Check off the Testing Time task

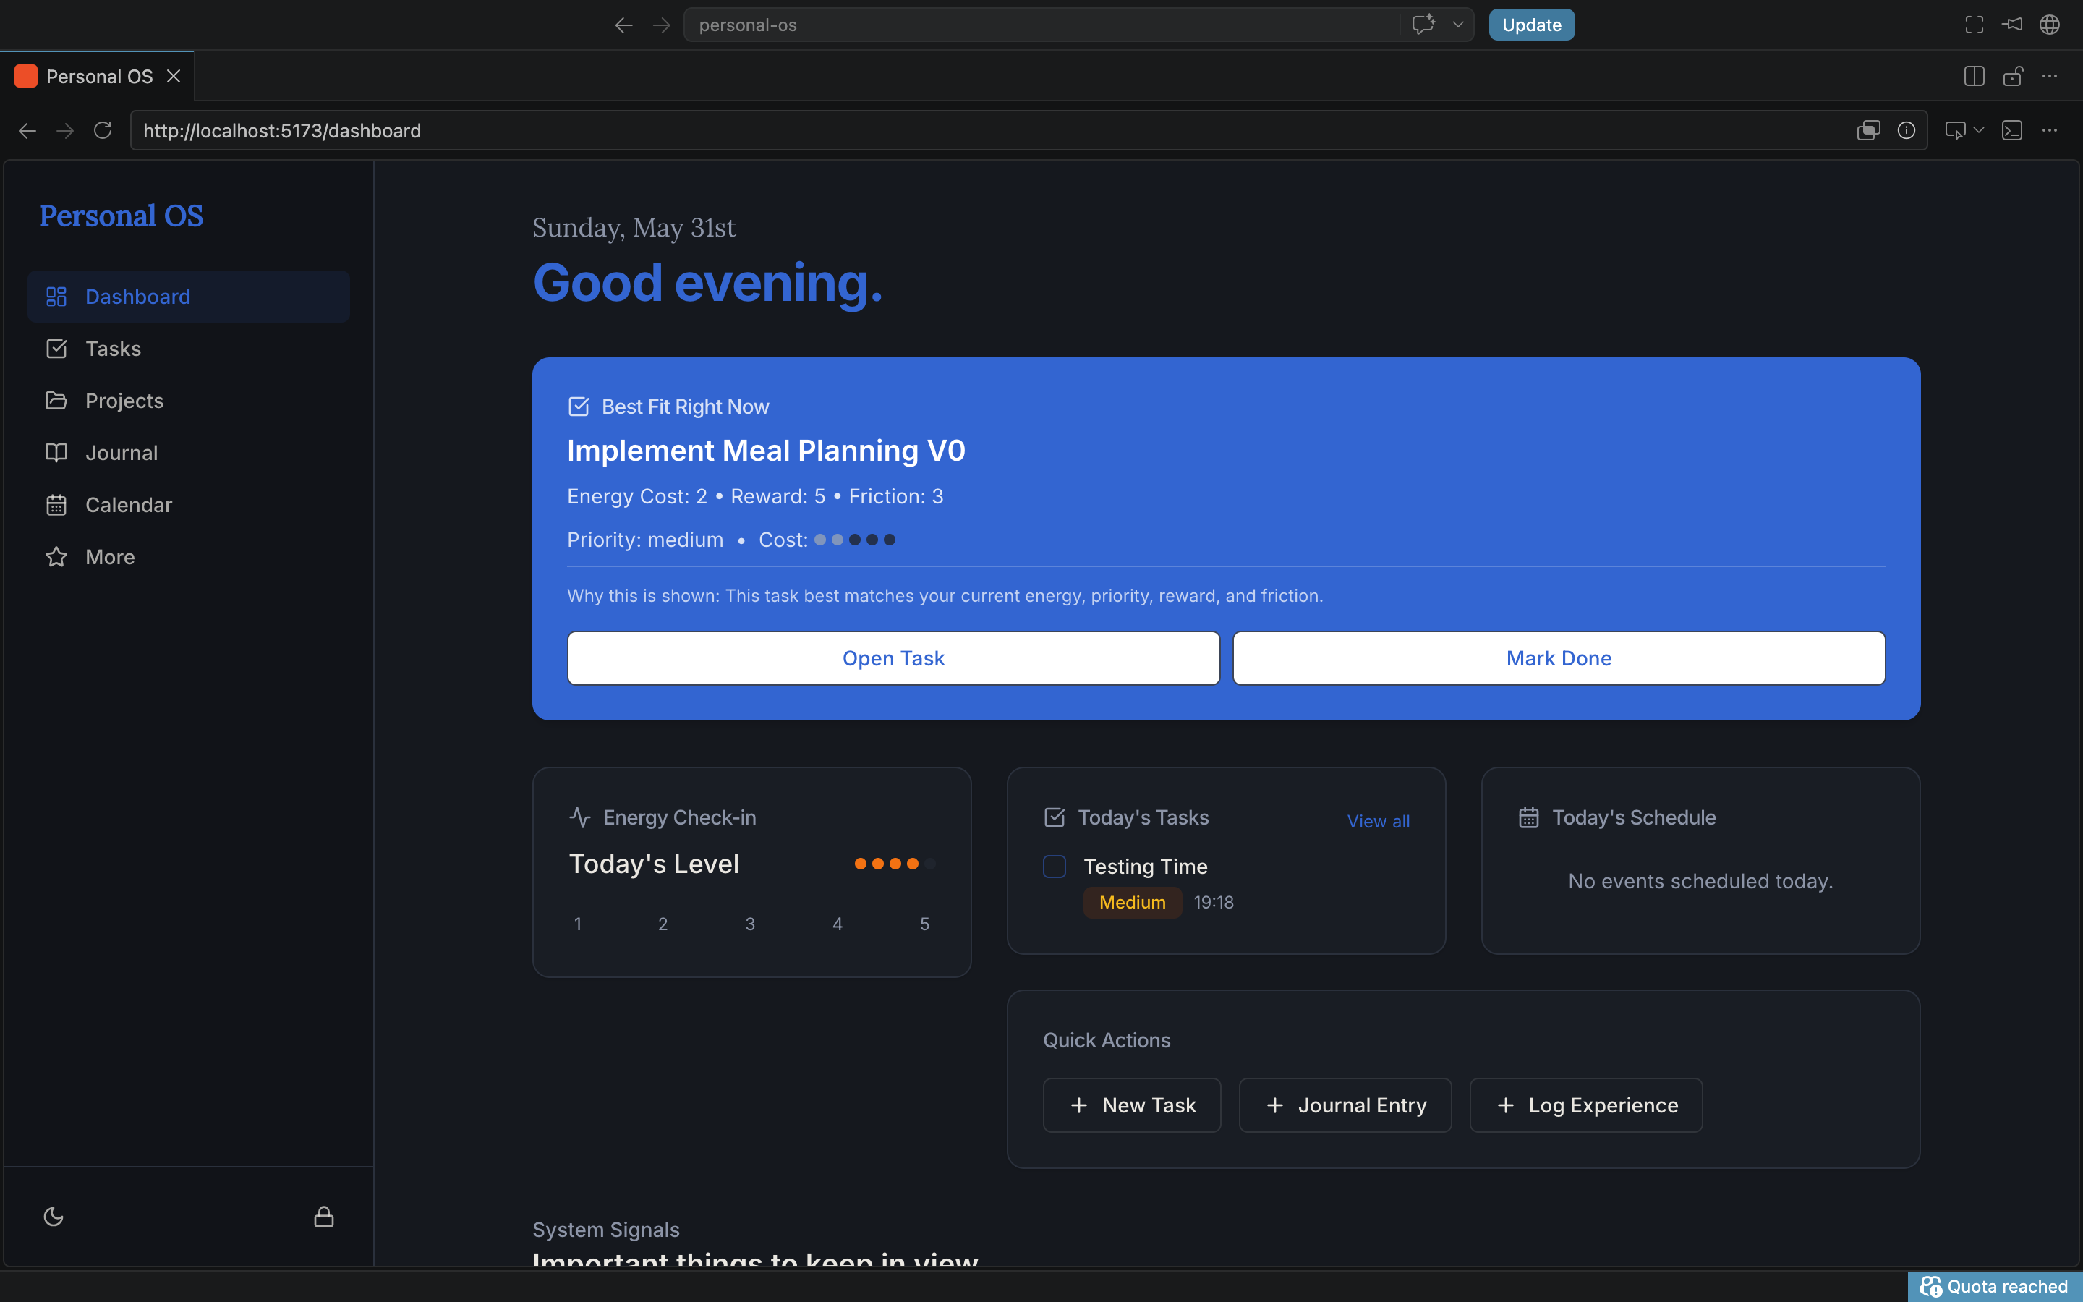tap(1055, 867)
